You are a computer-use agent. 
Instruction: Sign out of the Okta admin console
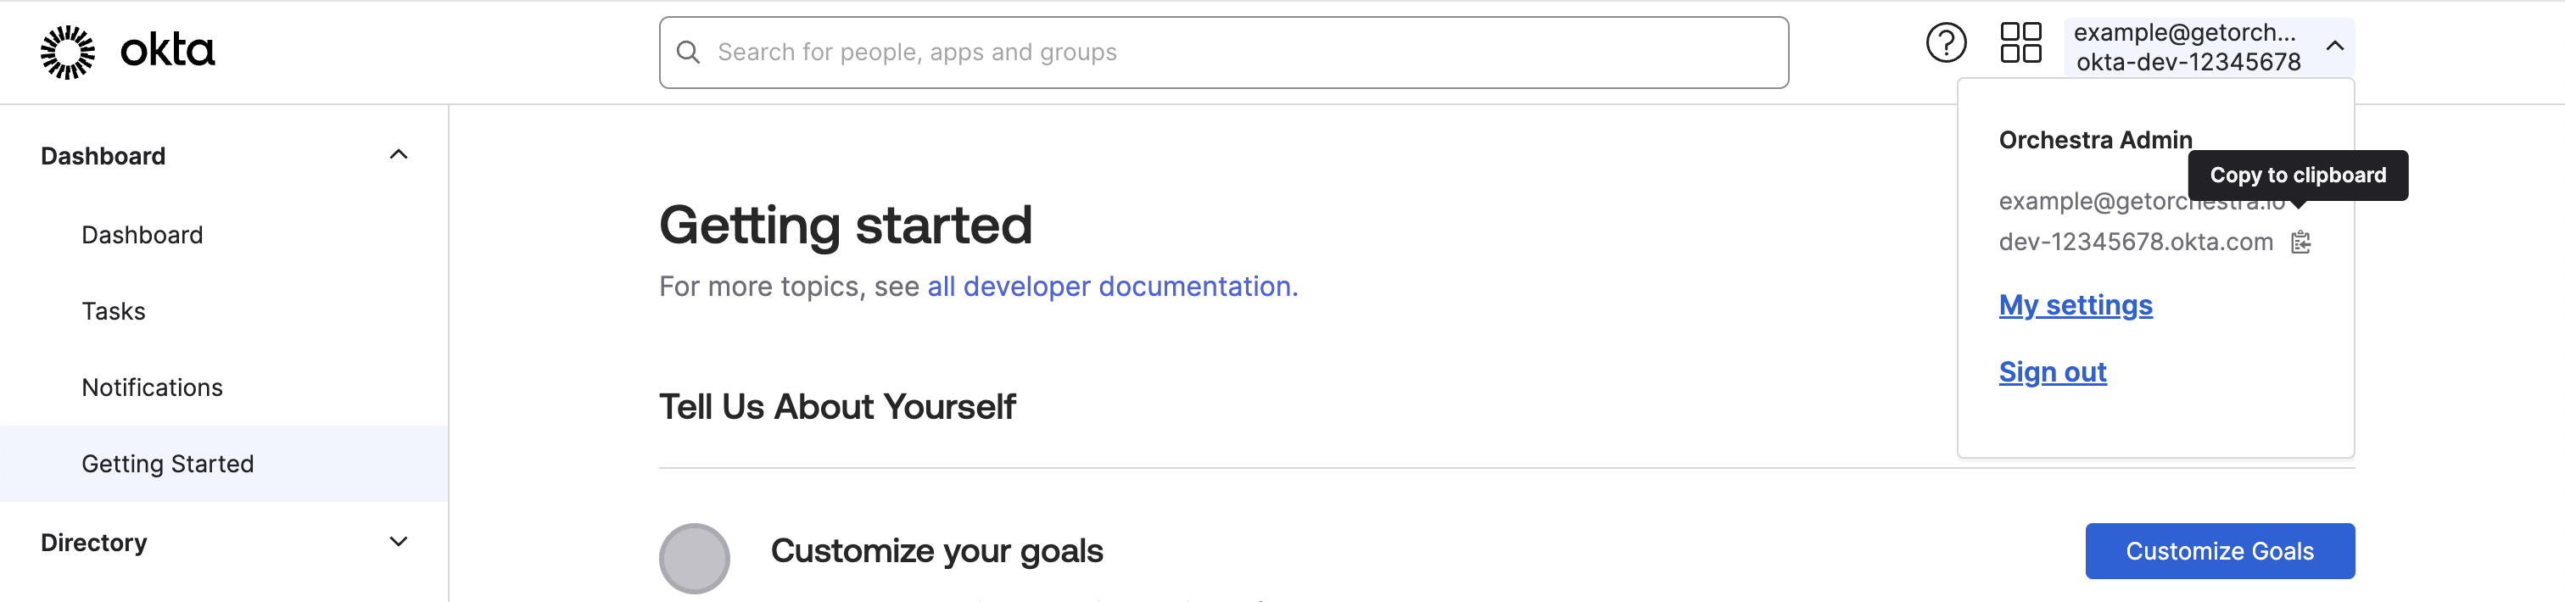pos(2052,371)
